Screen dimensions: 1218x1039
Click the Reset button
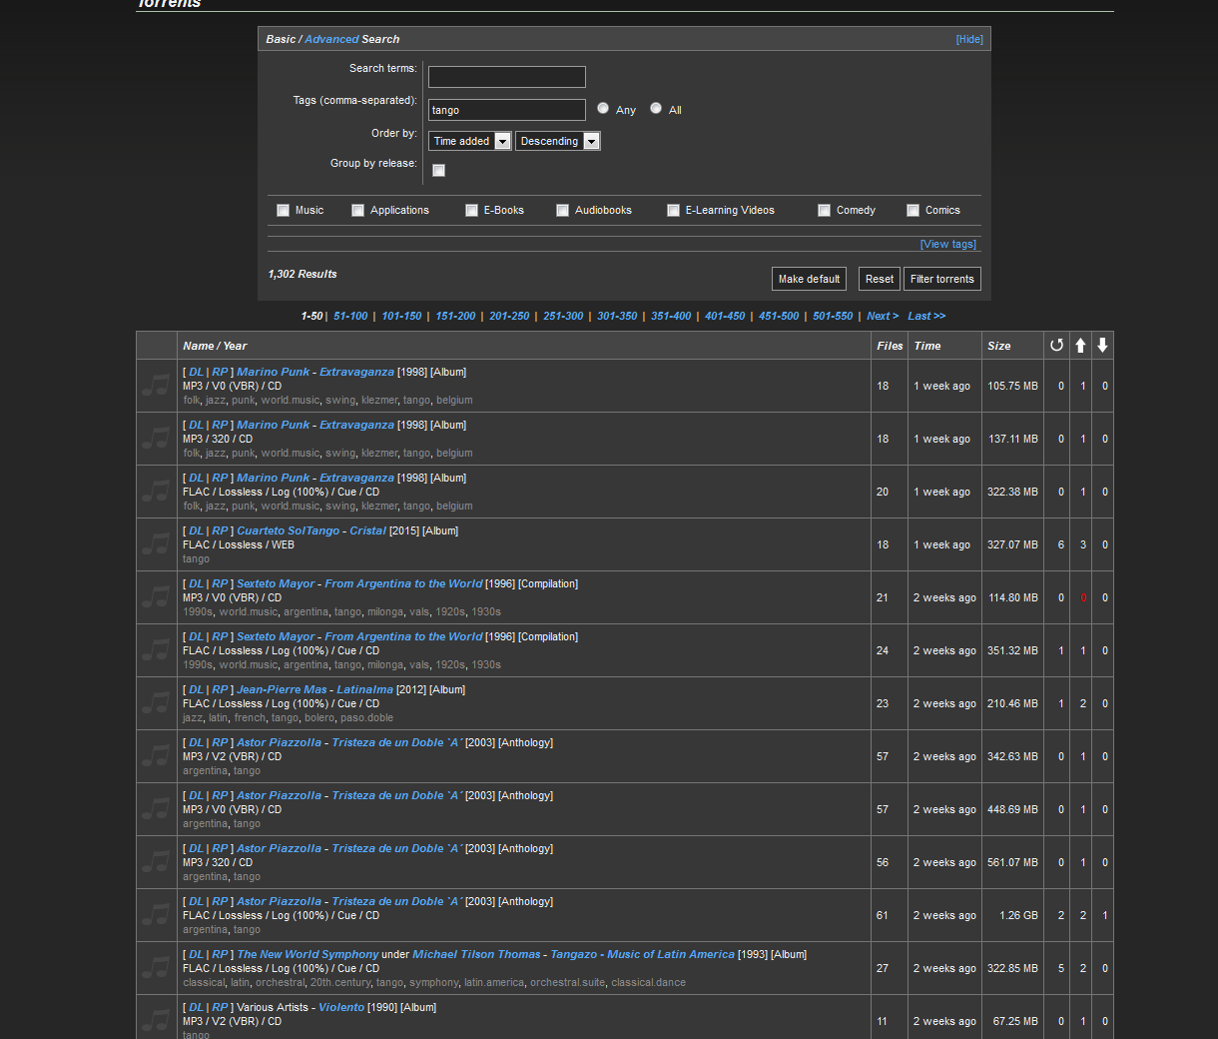coord(880,279)
